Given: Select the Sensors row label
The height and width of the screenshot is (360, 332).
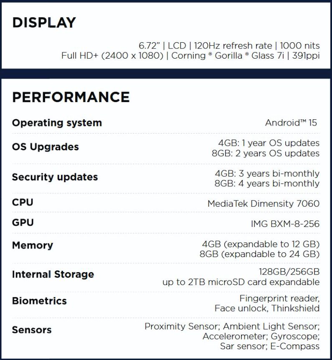Looking at the screenshot, I should tap(32, 330).
